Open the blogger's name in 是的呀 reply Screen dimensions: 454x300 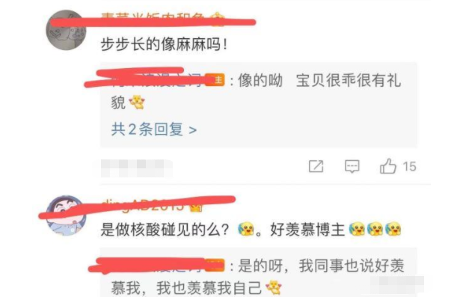pyautogui.click(x=158, y=266)
